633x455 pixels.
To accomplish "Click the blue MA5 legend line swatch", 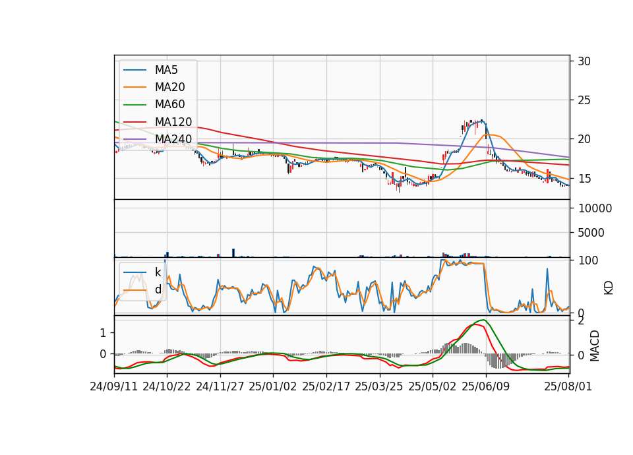I will coord(135,71).
